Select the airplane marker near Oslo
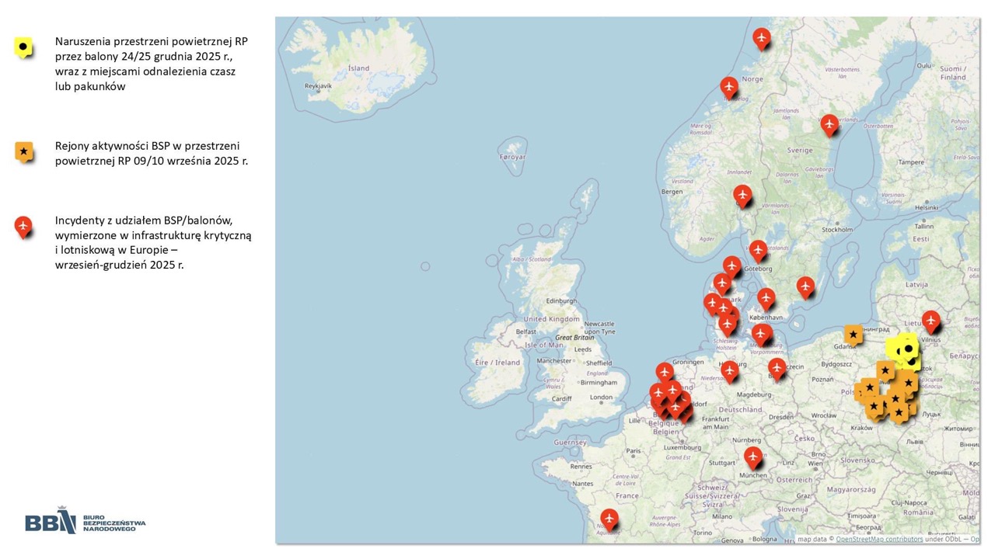This screenshot has width=995, height=559. (743, 195)
